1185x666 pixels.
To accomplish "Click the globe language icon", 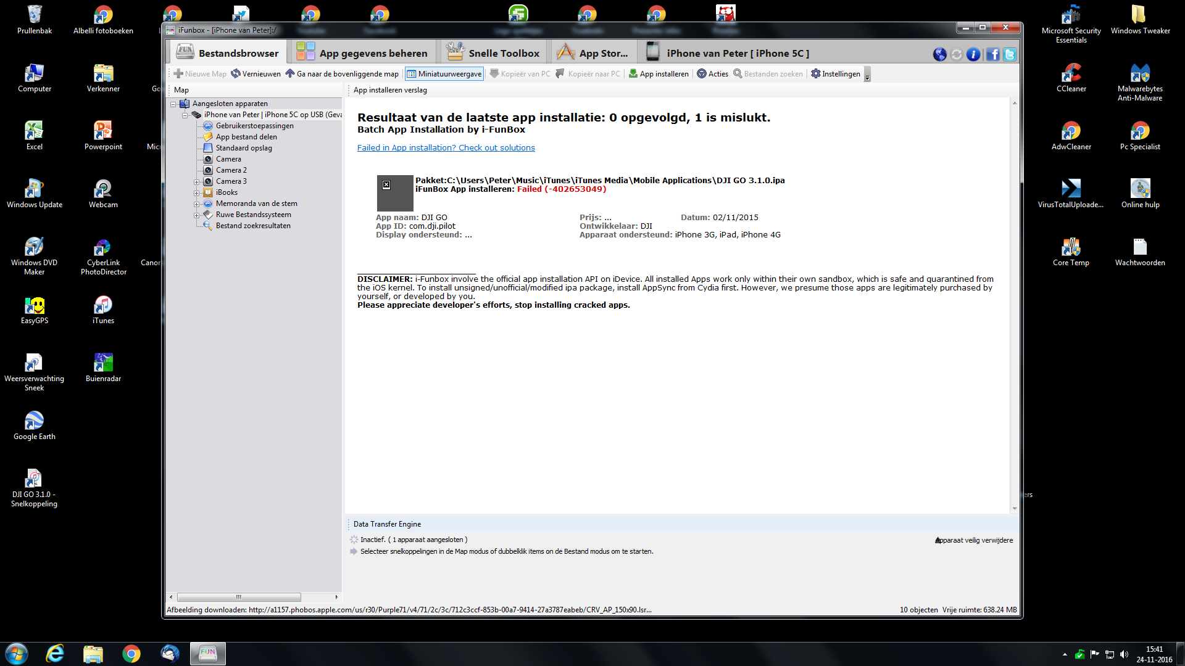I will pos(939,54).
